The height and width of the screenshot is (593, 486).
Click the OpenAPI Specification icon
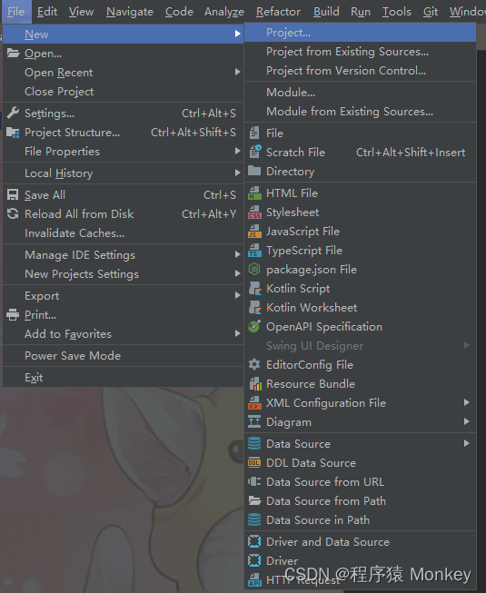tap(254, 326)
